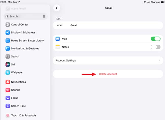Tap the Mail row label
165x120 pixels.
(x=64, y=39)
